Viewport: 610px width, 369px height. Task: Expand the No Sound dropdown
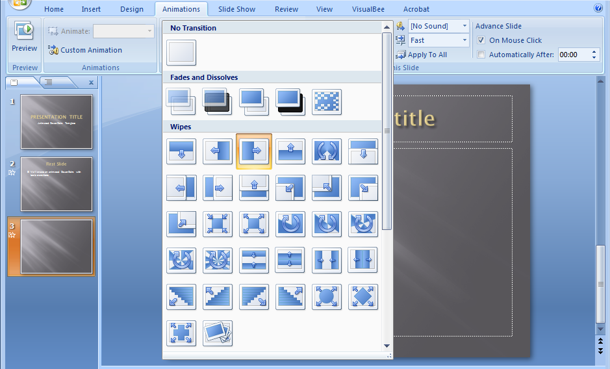(x=464, y=26)
